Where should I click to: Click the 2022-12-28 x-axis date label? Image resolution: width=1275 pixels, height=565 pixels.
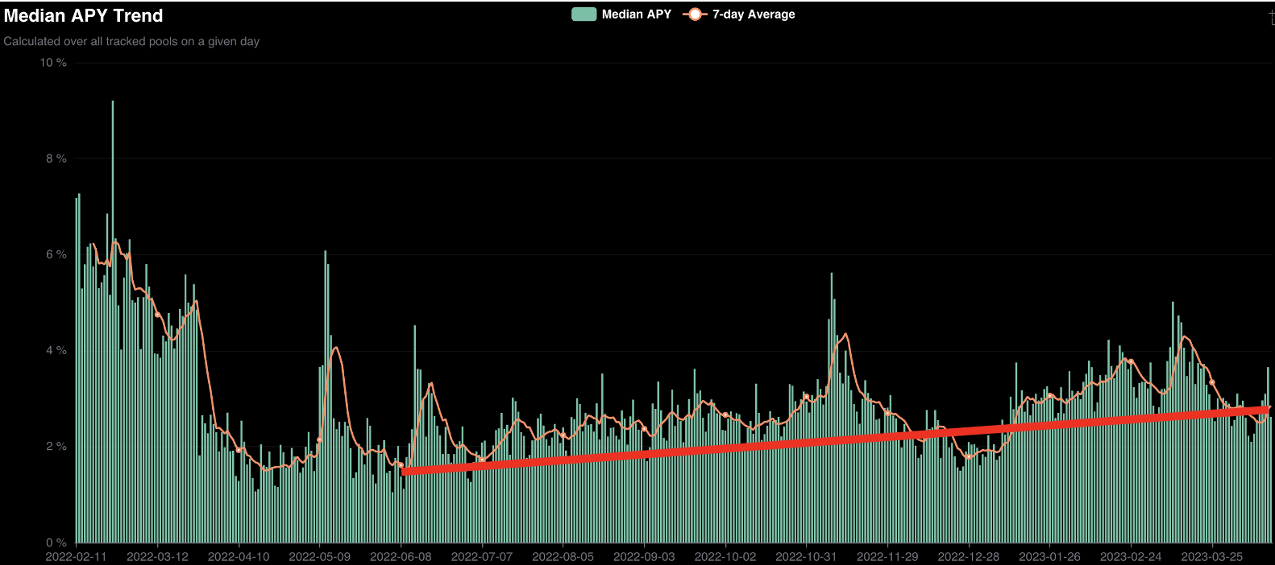(968, 556)
